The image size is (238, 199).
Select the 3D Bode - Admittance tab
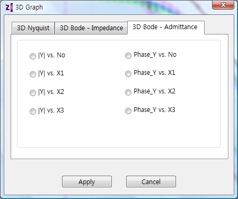tap(166, 27)
